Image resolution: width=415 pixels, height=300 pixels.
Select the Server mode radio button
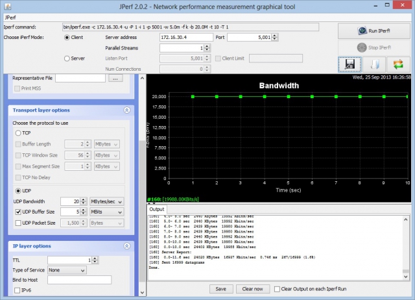67,58
